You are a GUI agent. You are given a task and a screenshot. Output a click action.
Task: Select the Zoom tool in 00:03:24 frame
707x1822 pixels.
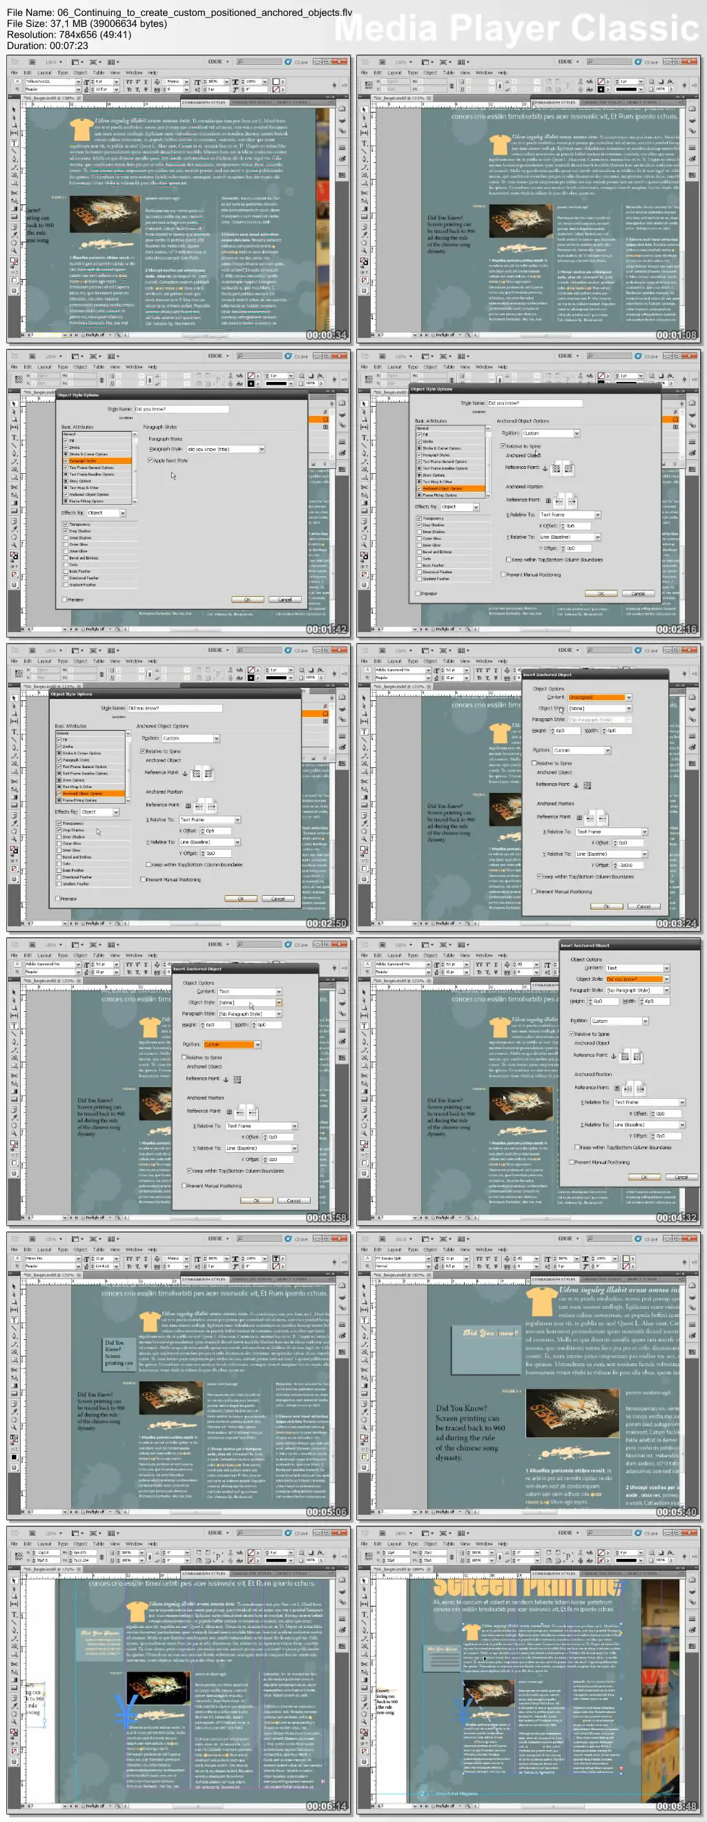[x=364, y=840]
